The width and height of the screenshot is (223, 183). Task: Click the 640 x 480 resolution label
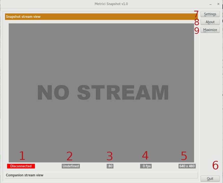point(187,166)
